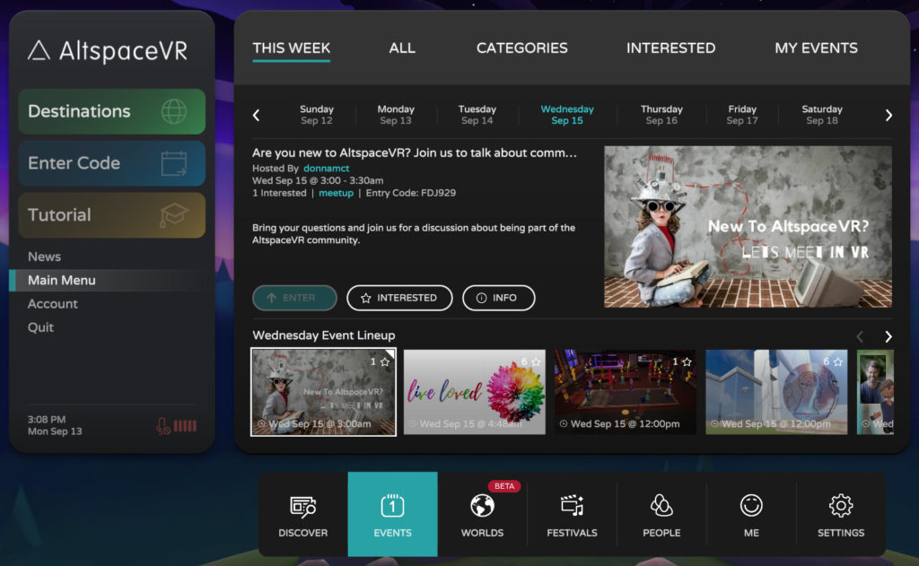Viewport: 919px width, 566px height.
Task: Select Friday Sep 17
Action: tap(742, 115)
